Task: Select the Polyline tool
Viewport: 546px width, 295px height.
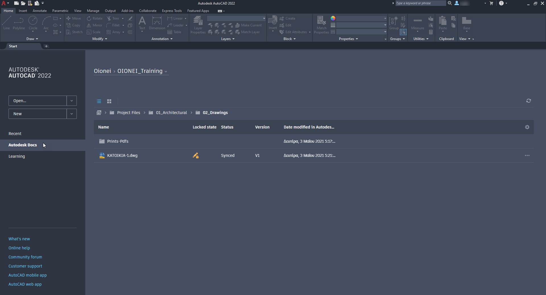Action: tap(19, 23)
